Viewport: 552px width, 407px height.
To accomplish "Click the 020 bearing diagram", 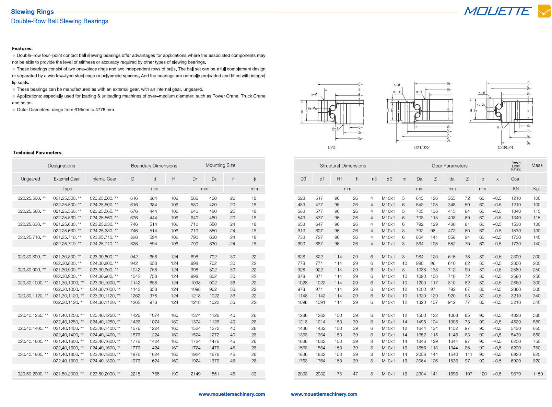I will click(332, 112).
